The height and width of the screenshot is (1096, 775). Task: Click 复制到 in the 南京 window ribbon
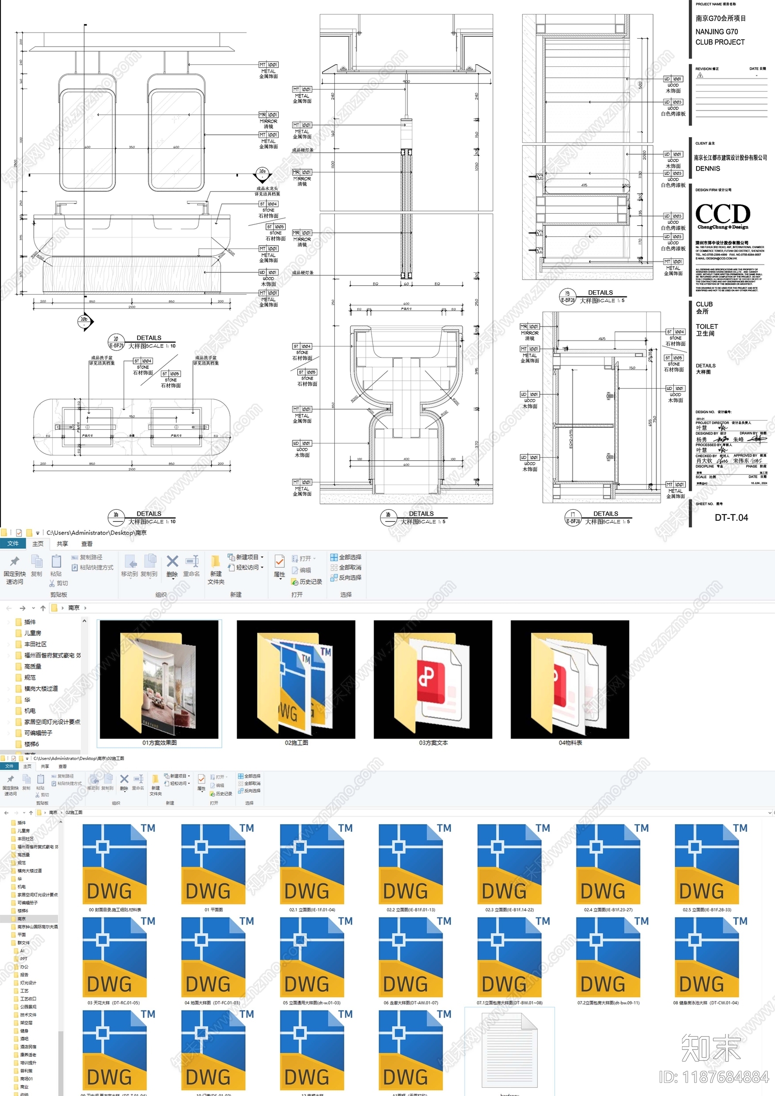pyautogui.click(x=149, y=566)
